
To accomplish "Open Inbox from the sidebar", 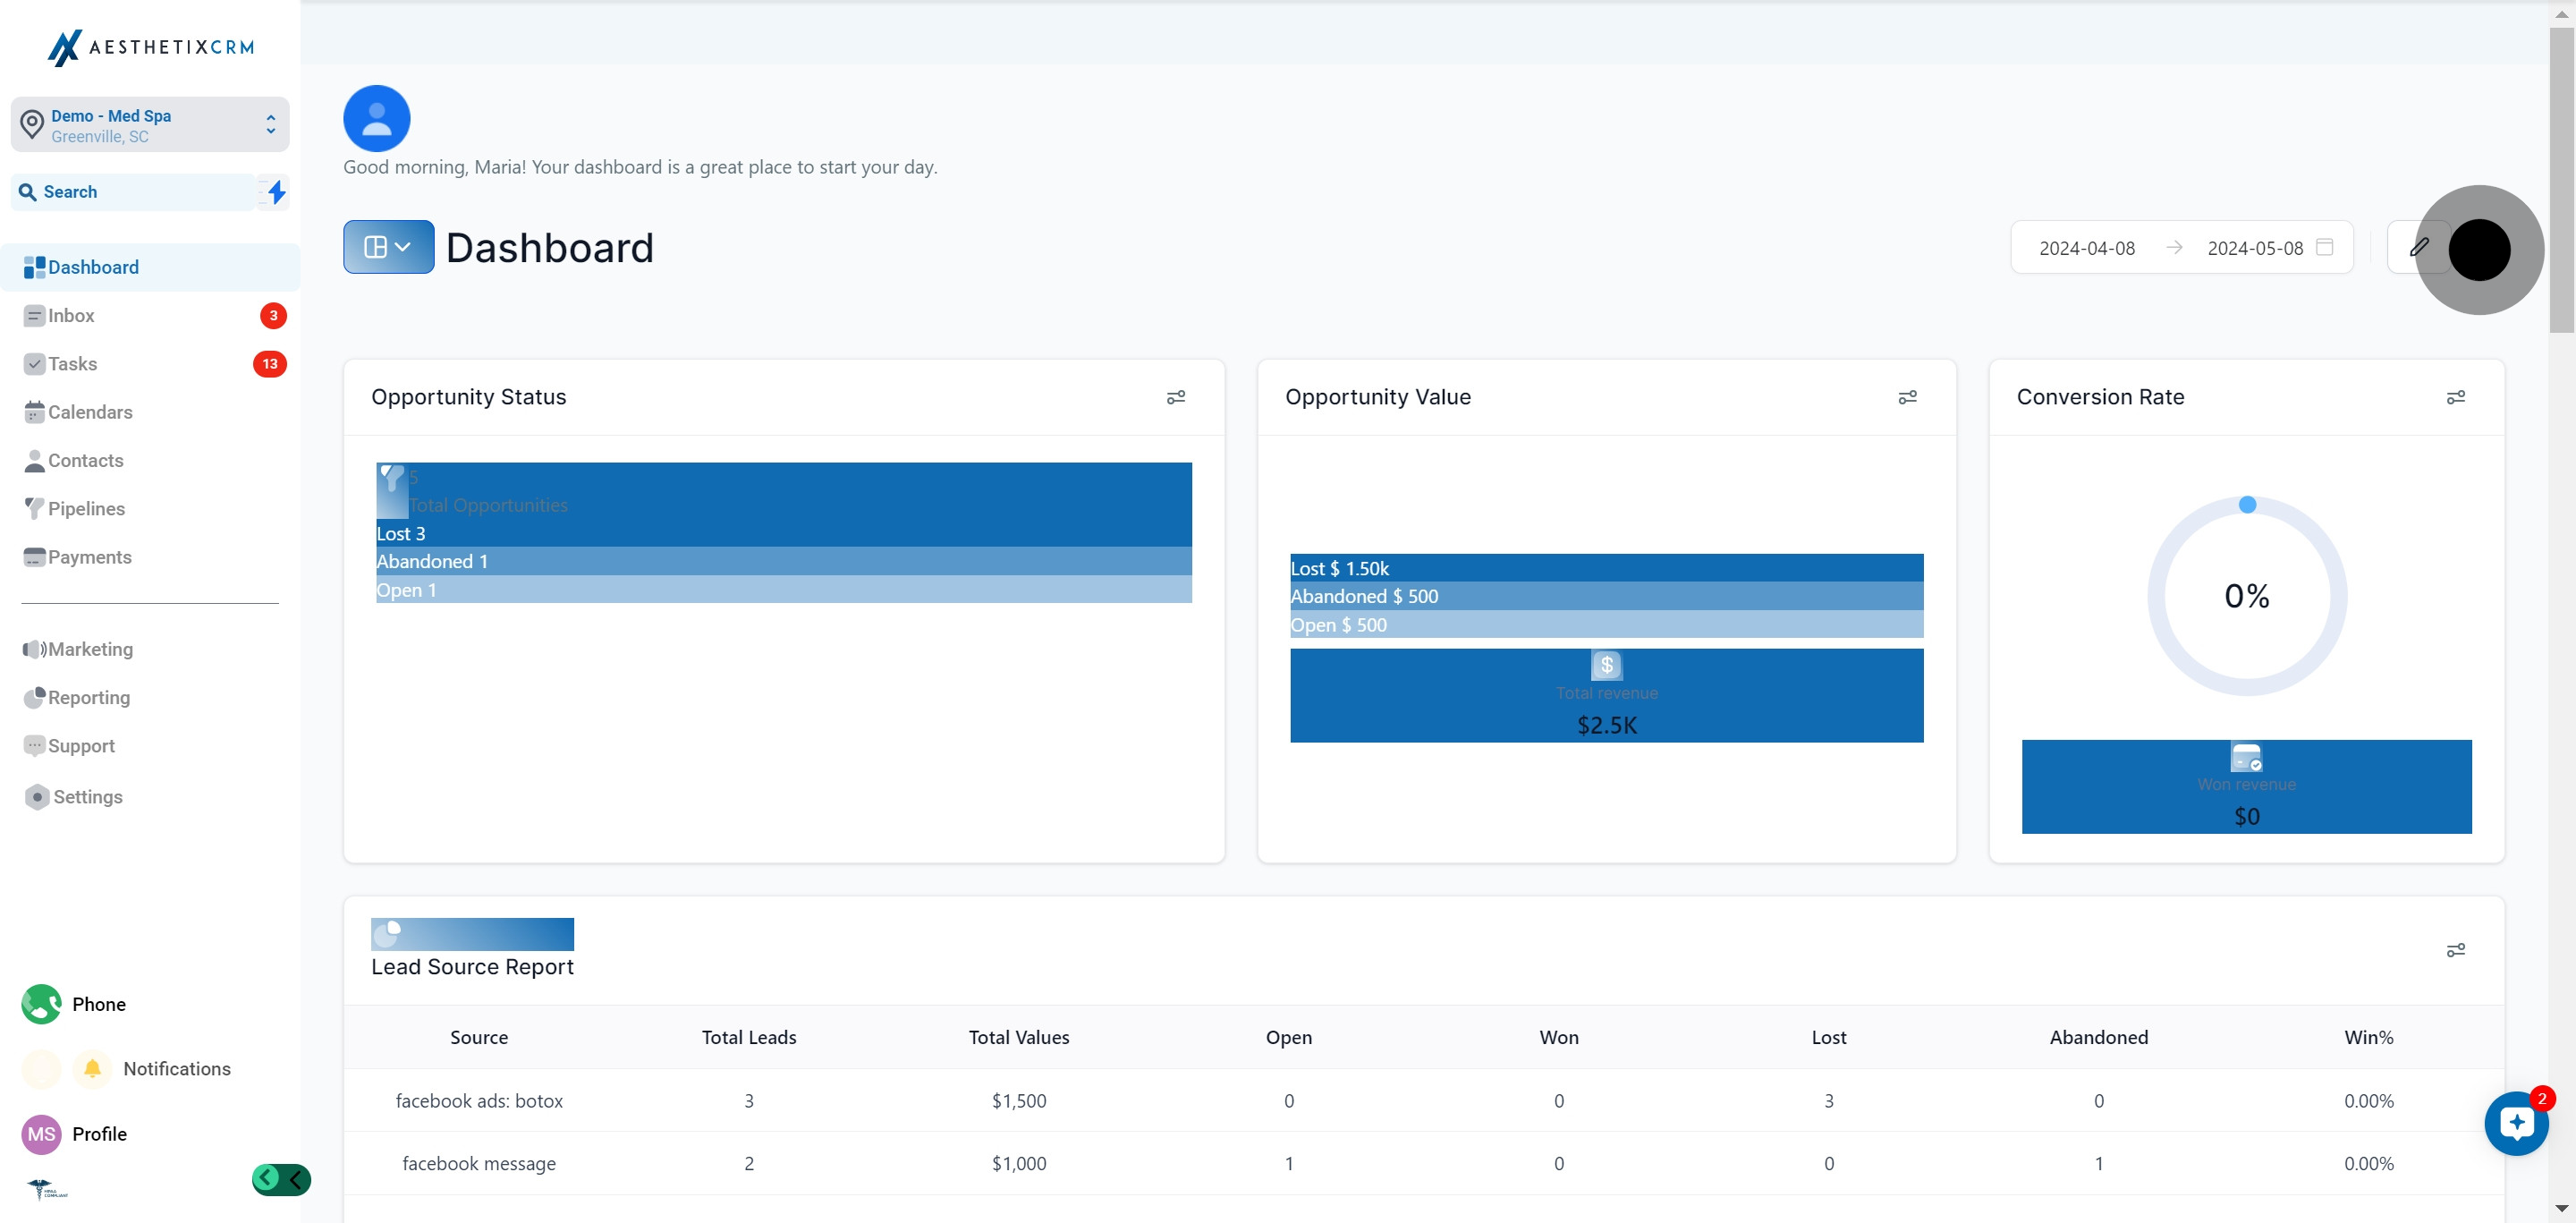I will (71, 316).
